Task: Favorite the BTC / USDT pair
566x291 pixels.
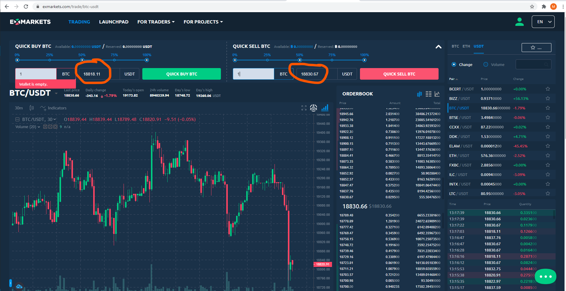Action: (548, 108)
